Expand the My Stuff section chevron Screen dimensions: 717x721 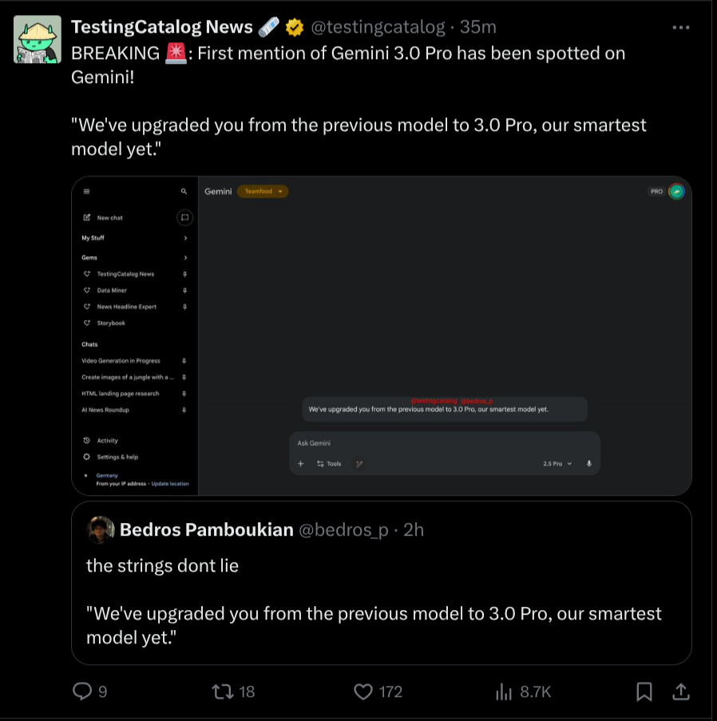pyautogui.click(x=185, y=238)
